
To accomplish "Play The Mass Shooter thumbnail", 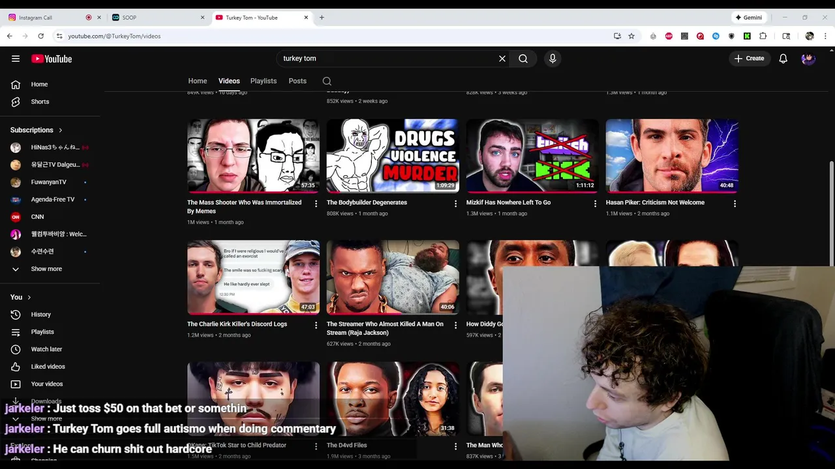I will (254, 156).
